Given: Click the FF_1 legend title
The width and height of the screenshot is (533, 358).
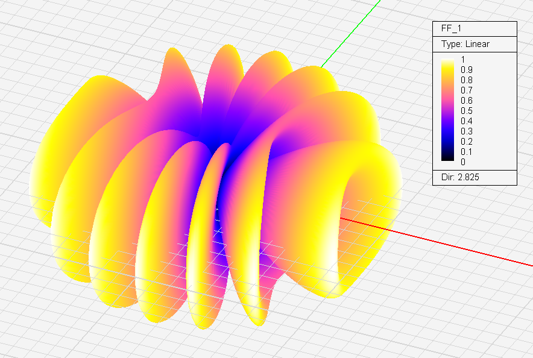Looking at the screenshot, I should 451,29.
